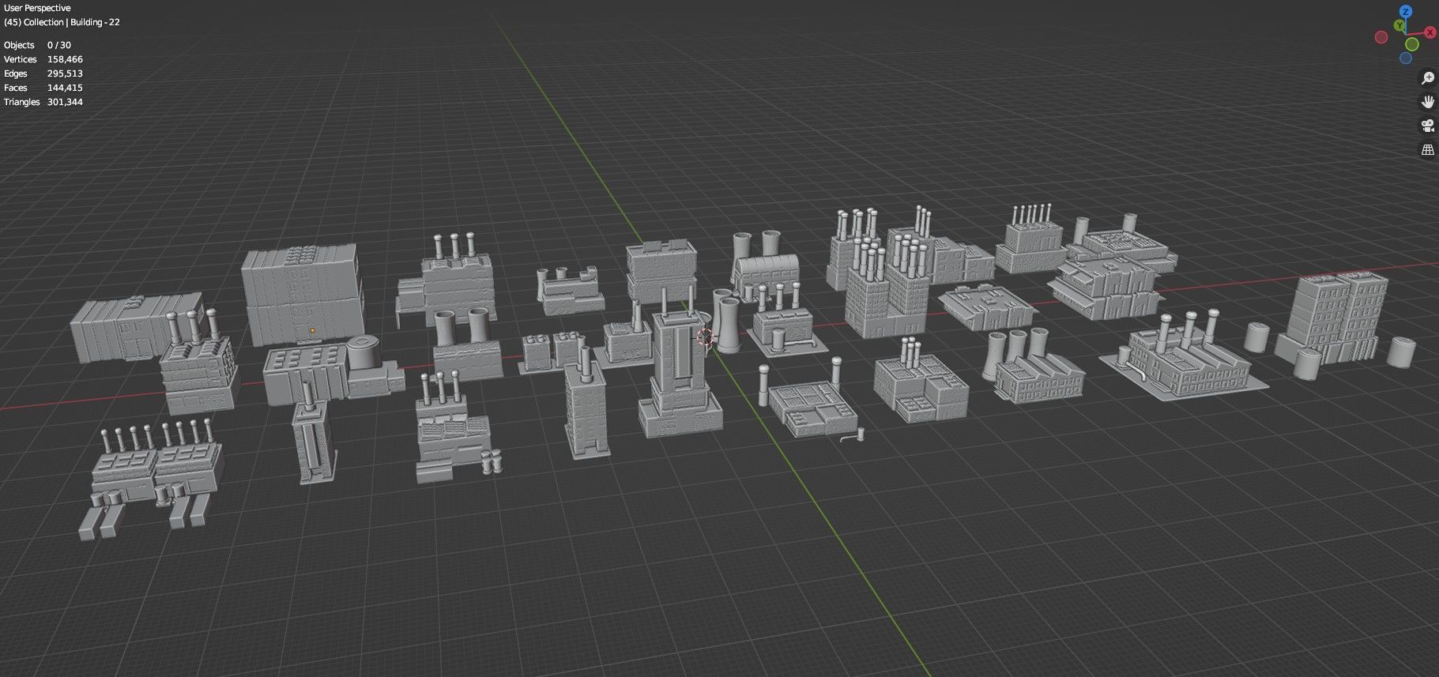1439x677 pixels.
Task: Toggle perspective/orthographic grid icon
Action: pos(1428,149)
